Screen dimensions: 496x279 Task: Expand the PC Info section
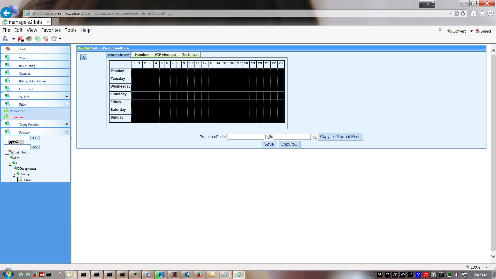click(x=67, y=96)
